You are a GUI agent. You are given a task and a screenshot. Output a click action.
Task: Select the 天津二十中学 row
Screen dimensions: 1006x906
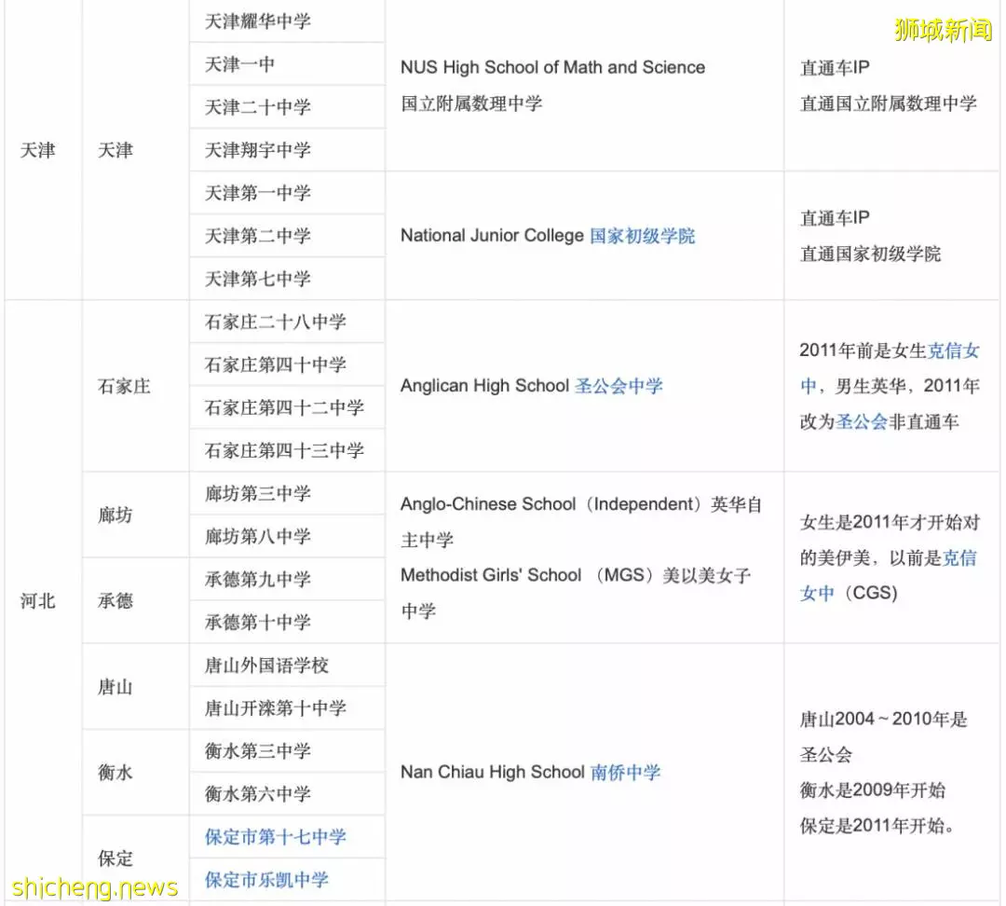click(288, 107)
